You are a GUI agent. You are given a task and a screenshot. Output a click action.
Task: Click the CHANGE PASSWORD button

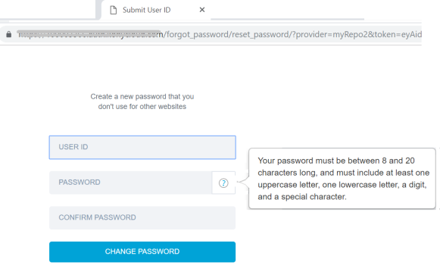point(142,252)
